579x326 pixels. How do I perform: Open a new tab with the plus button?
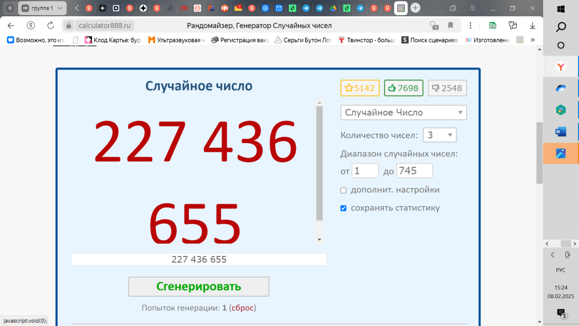pyautogui.click(x=415, y=8)
